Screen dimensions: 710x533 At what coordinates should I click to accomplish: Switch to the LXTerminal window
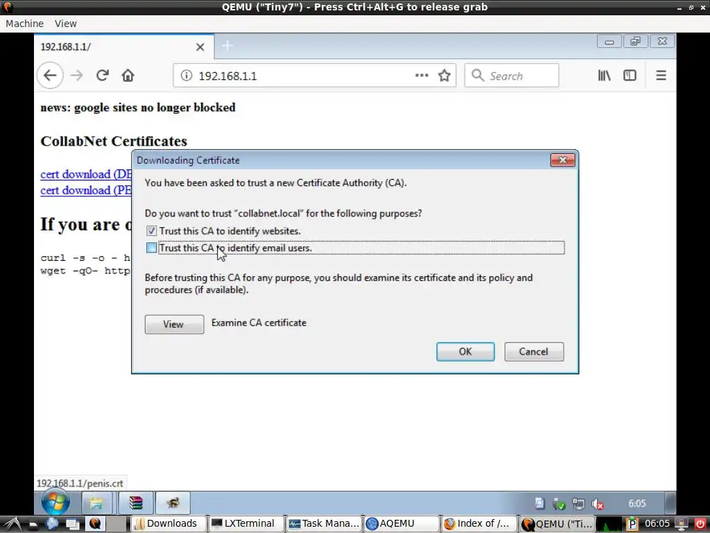pos(246,524)
